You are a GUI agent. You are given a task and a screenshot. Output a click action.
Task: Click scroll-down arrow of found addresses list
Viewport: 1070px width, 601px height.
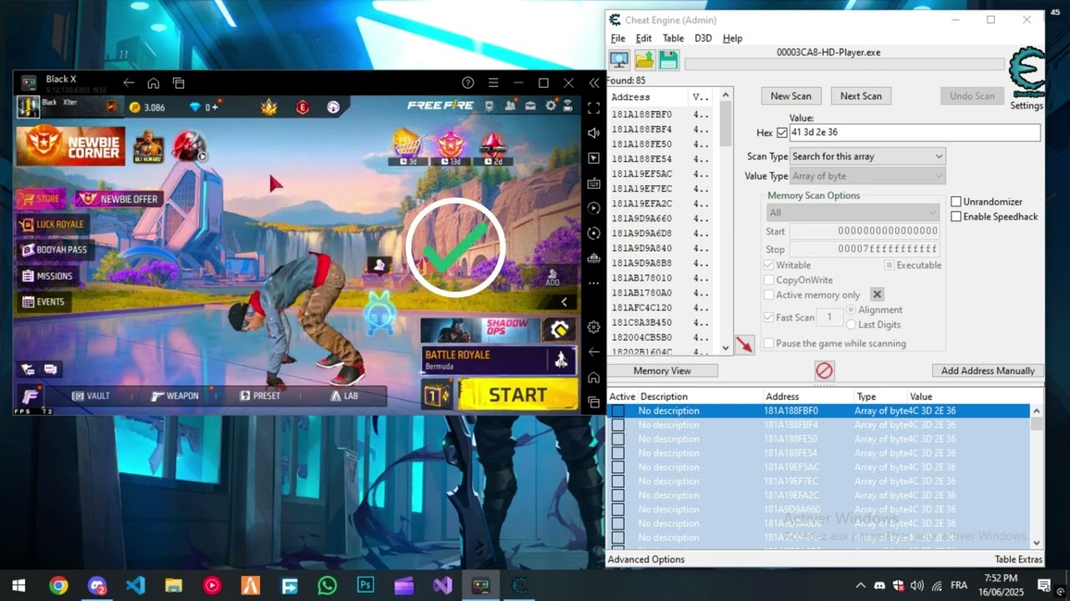[726, 348]
